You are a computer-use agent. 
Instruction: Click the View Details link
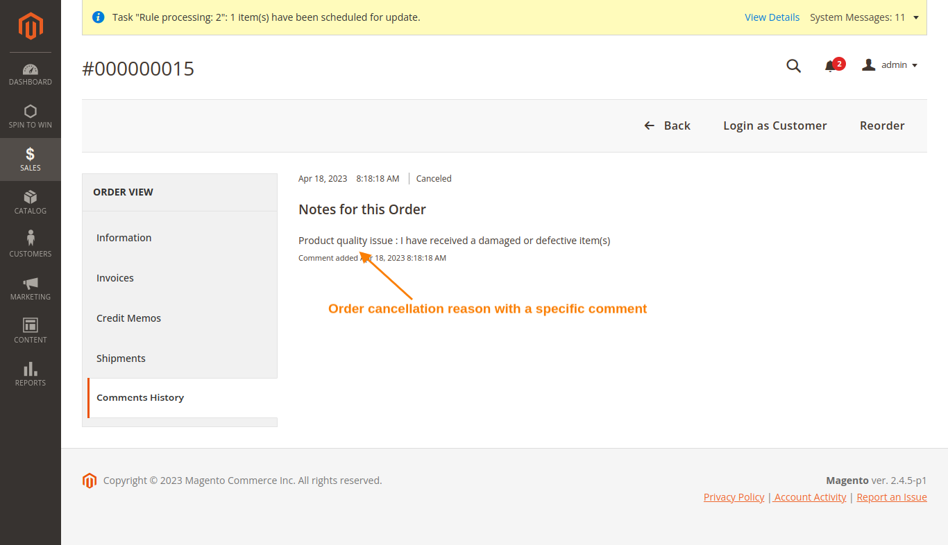point(772,17)
